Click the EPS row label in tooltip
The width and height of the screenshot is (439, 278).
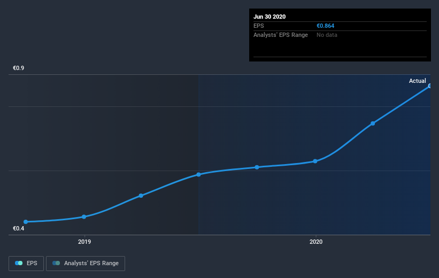(258, 26)
